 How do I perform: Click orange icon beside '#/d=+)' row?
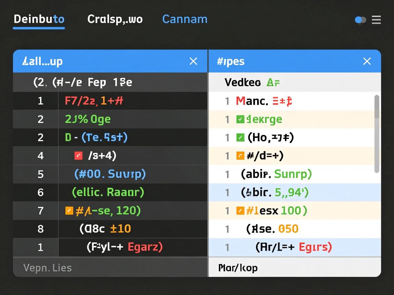[240, 156]
